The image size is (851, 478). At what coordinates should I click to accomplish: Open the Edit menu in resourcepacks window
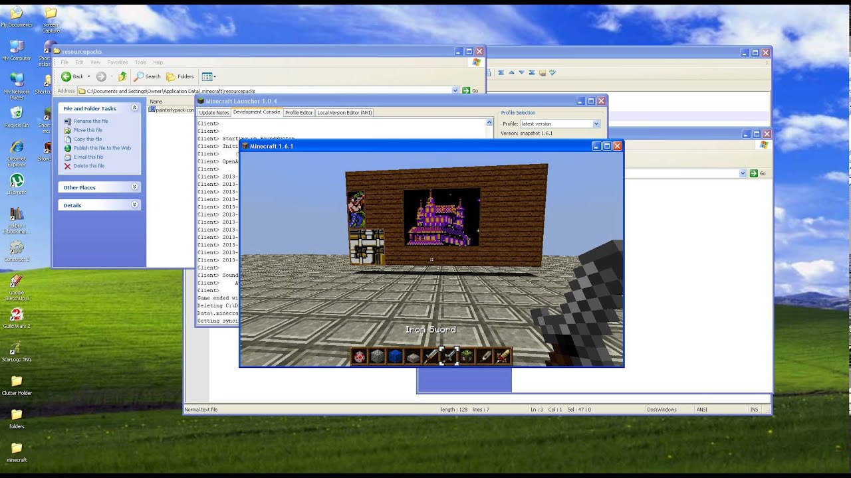coord(79,62)
